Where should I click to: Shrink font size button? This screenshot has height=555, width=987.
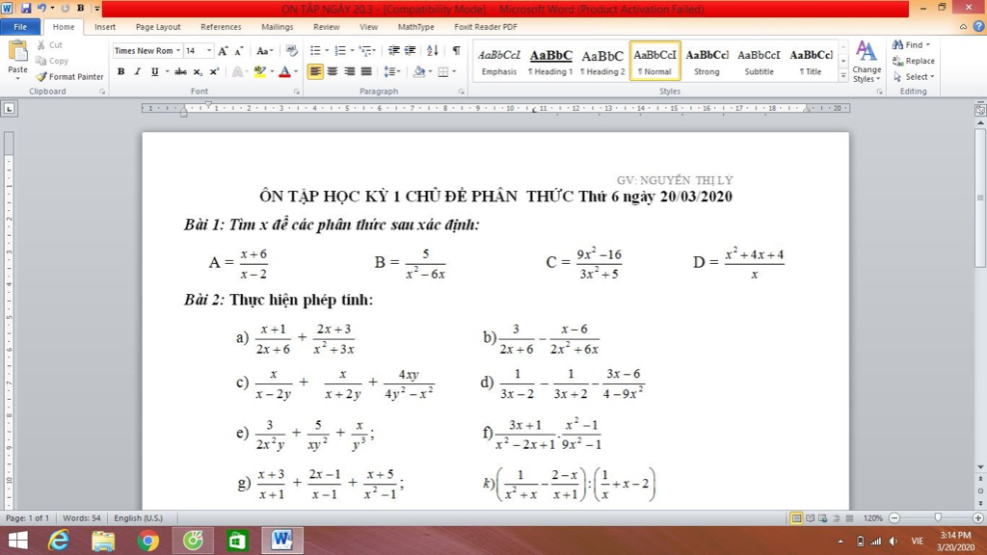pos(239,51)
